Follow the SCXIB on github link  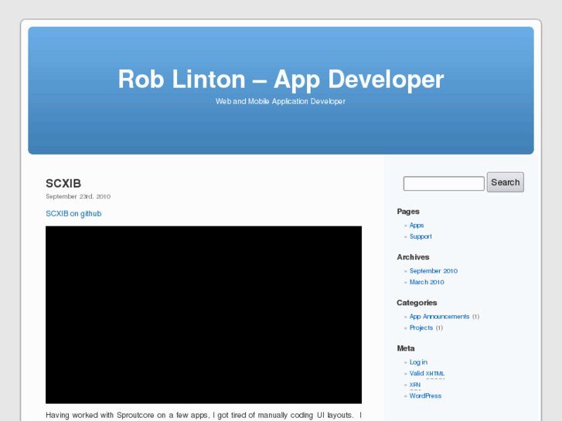tap(73, 213)
